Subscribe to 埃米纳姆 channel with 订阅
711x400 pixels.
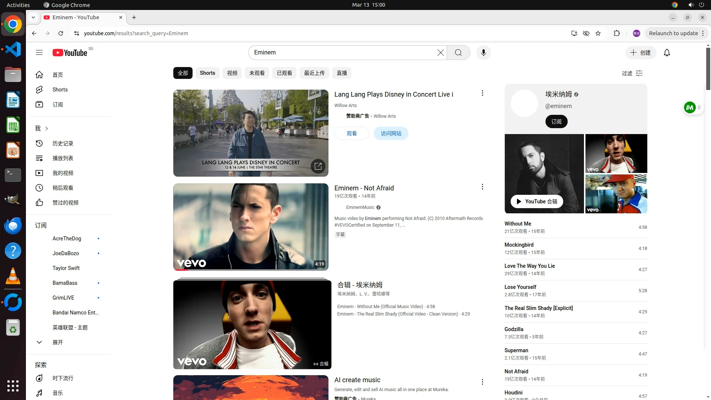(x=556, y=121)
